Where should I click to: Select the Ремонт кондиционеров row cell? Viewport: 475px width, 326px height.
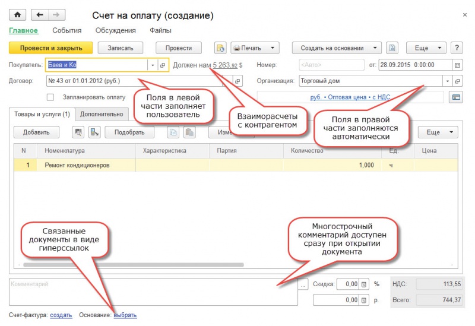tap(86, 165)
